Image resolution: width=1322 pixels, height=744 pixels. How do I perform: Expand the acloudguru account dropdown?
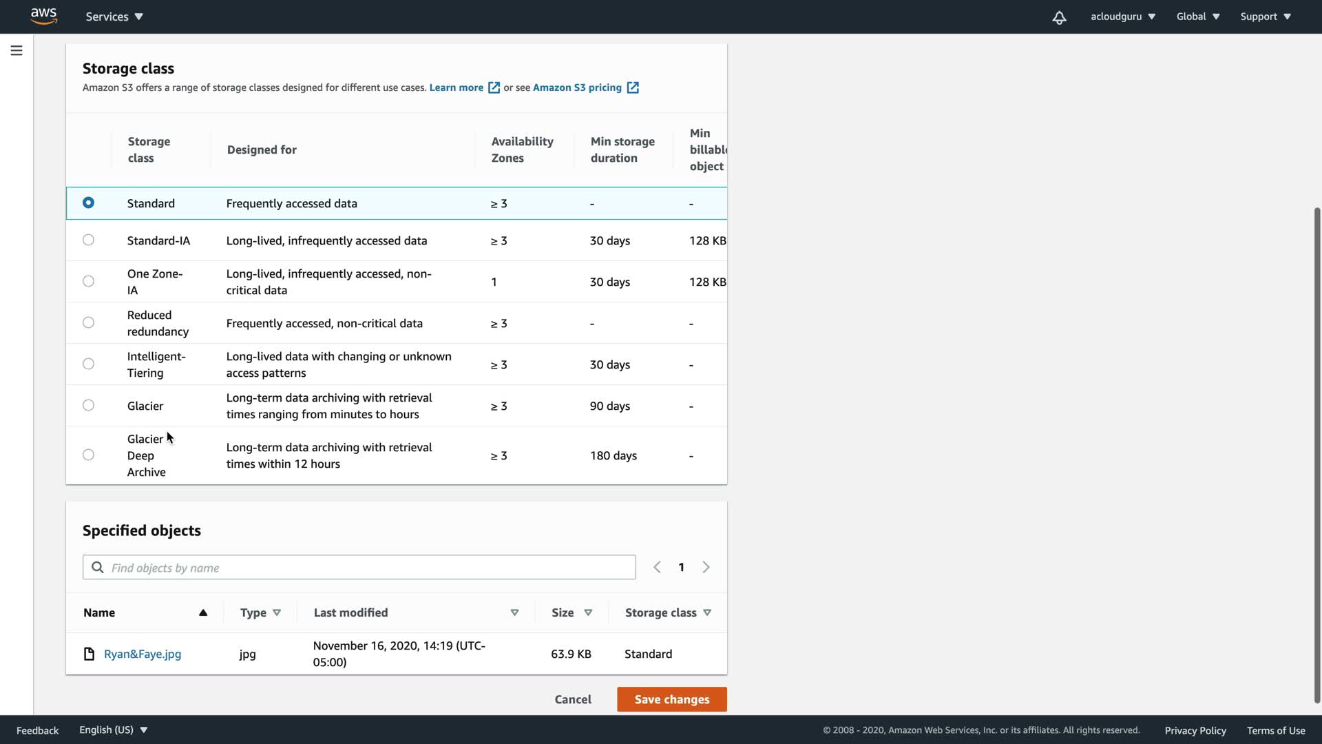coord(1122,17)
